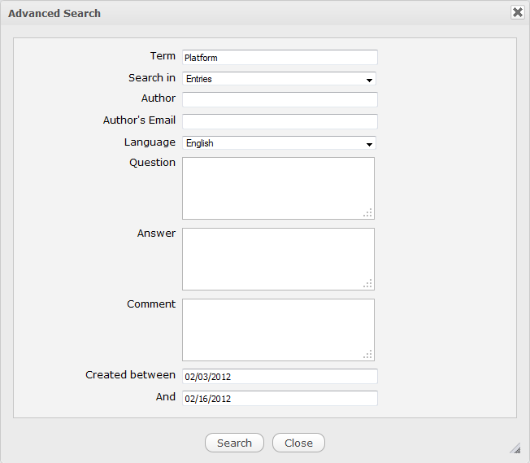The width and height of the screenshot is (530, 463).
Task: Expand the Language dropdown showing English
Action: (279, 143)
